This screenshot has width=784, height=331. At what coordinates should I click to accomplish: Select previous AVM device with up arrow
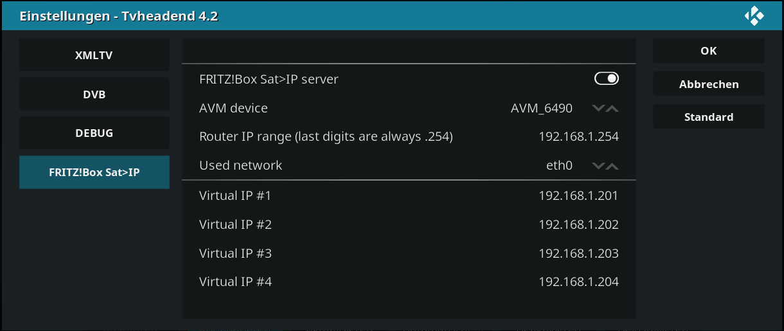tap(612, 109)
